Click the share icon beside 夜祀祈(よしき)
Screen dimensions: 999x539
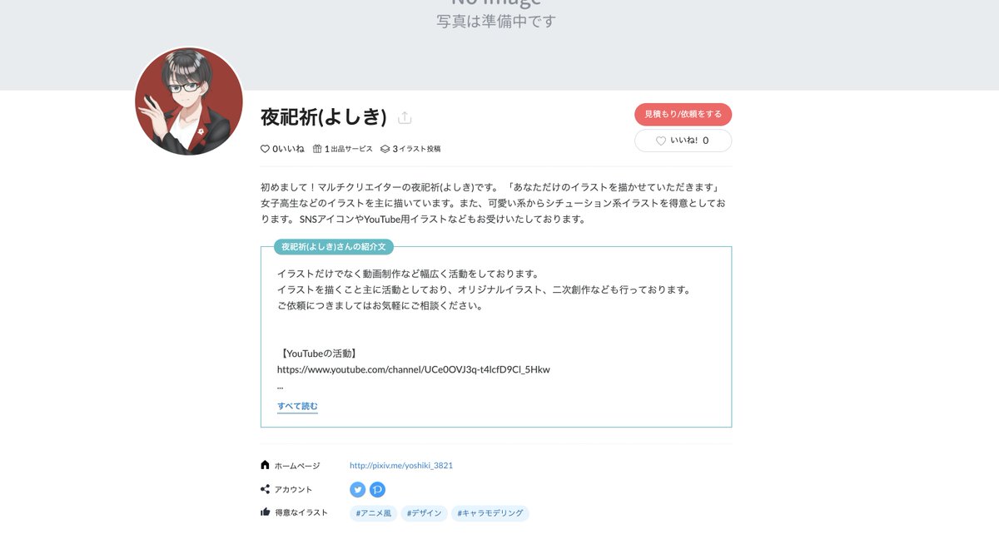pyautogui.click(x=405, y=118)
